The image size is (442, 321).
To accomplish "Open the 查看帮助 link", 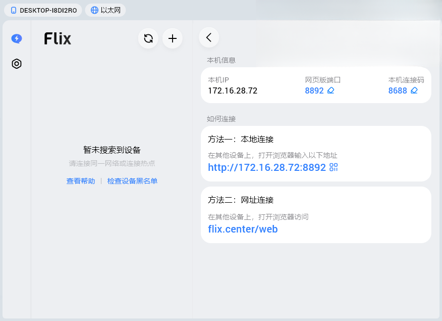I will point(81,181).
